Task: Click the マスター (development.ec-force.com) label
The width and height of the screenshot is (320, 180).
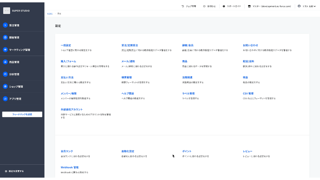Action: pos(272,6)
